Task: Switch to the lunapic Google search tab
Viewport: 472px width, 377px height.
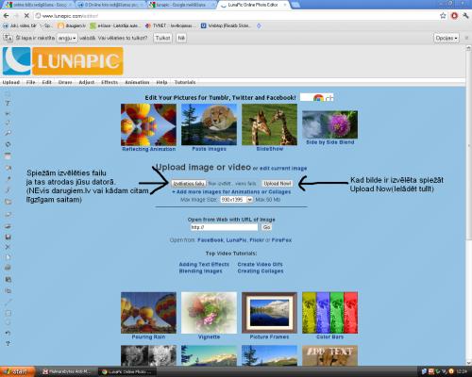Action: pos(182,5)
